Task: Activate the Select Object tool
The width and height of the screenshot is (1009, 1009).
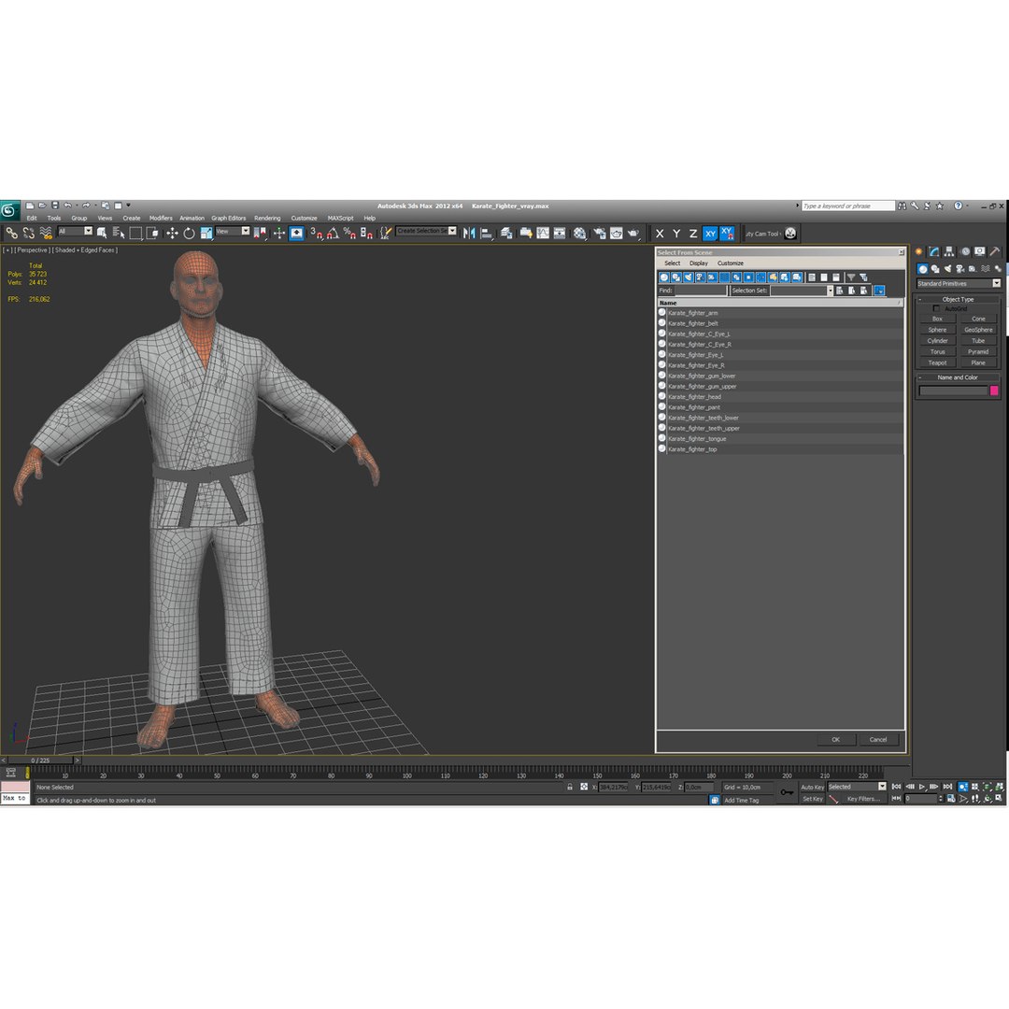Action: [102, 233]
